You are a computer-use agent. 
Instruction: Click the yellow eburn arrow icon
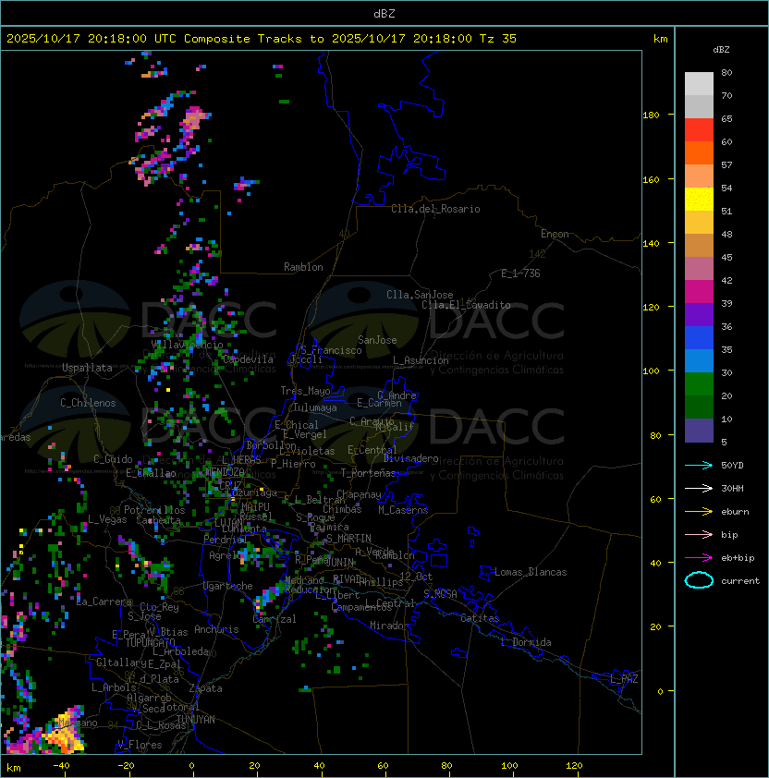[x=699, y=511]
